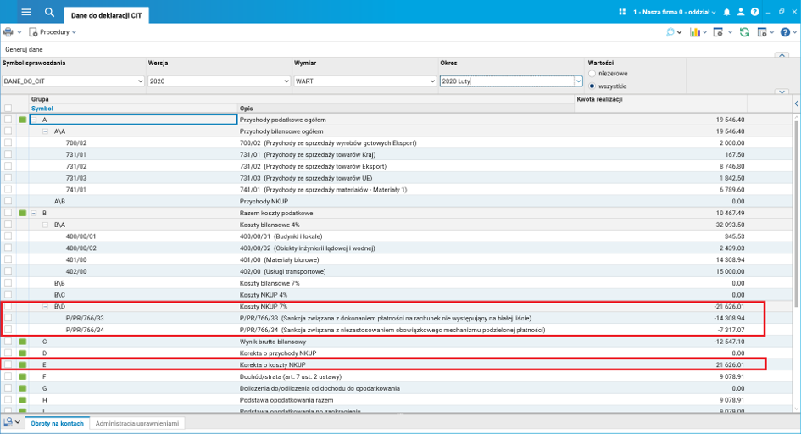Collapse the B\A tree node
The width and height of the screenshot is (801, 434).
[46, 225]
